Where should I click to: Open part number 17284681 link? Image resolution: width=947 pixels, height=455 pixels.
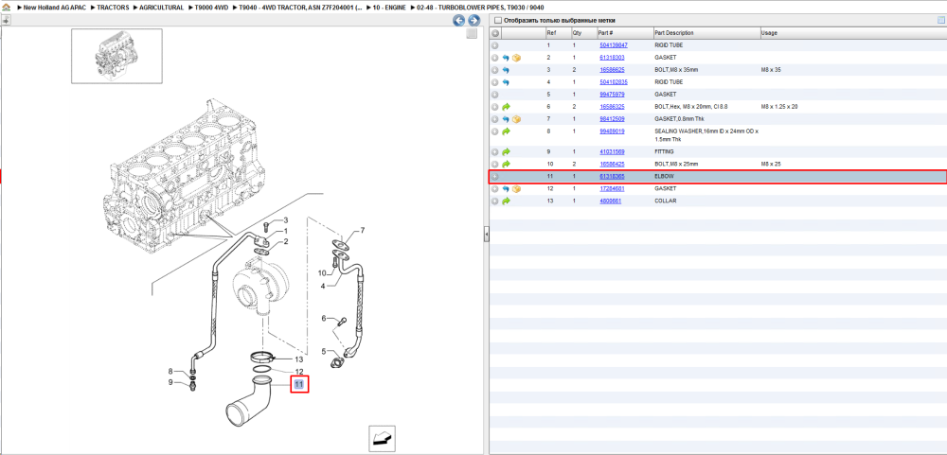coord(612,189)
